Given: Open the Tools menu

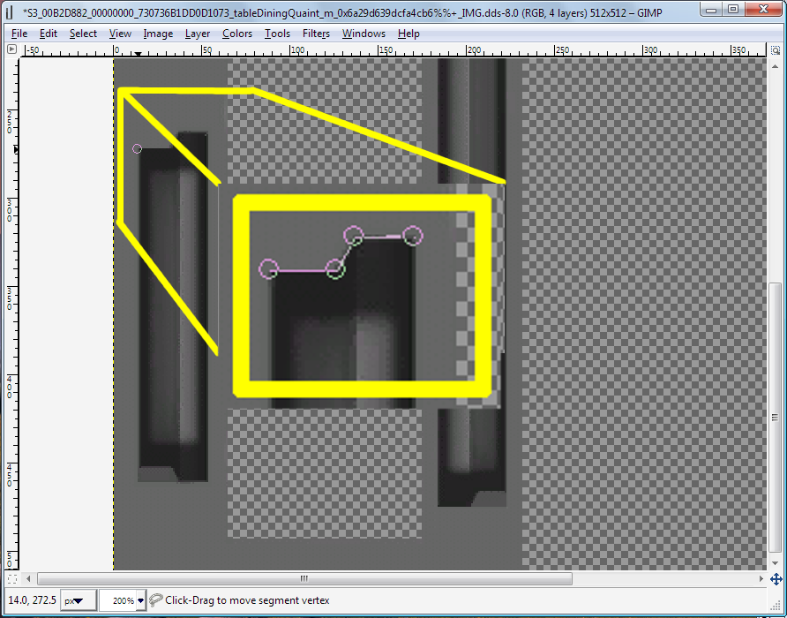Looking at the screenshot, I should (277, 34).
